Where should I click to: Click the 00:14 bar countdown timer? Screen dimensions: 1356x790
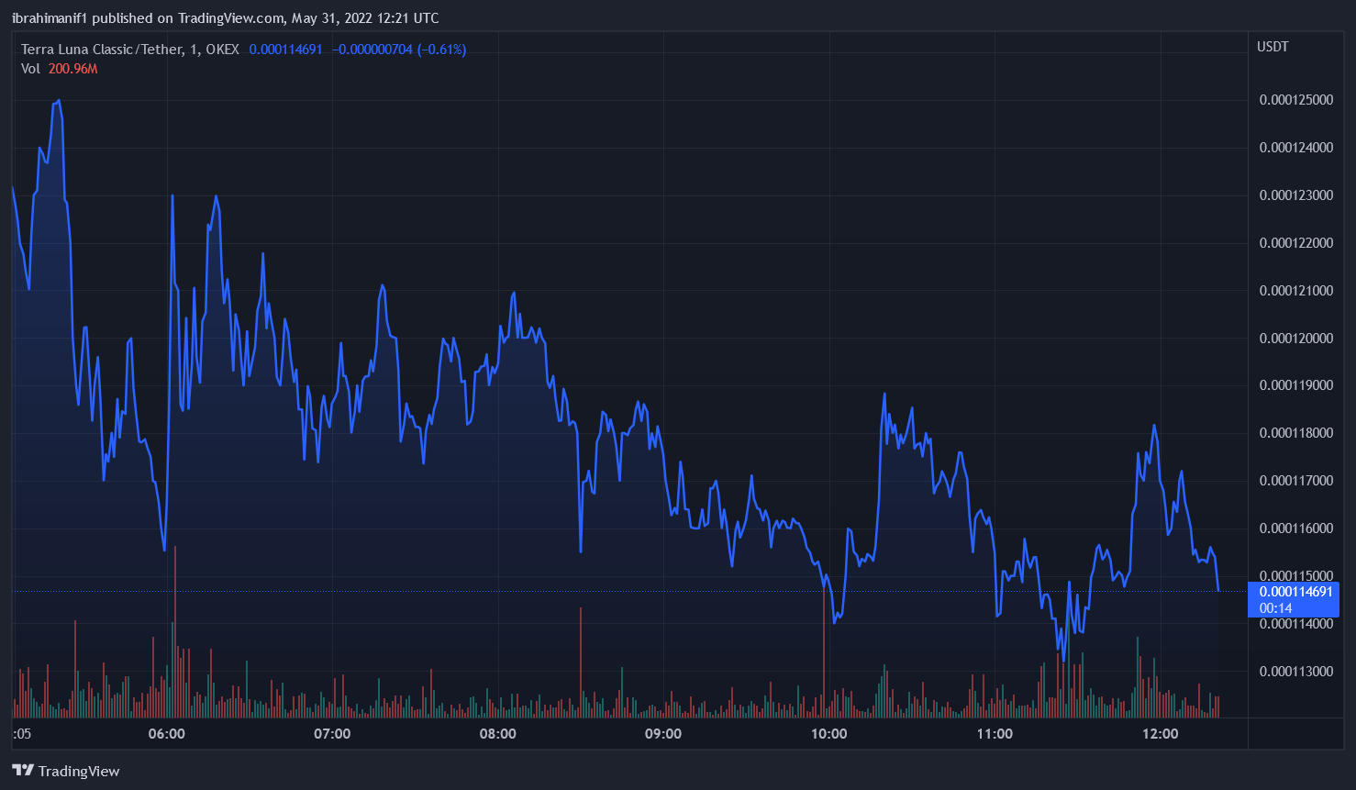coord(1275,608)
